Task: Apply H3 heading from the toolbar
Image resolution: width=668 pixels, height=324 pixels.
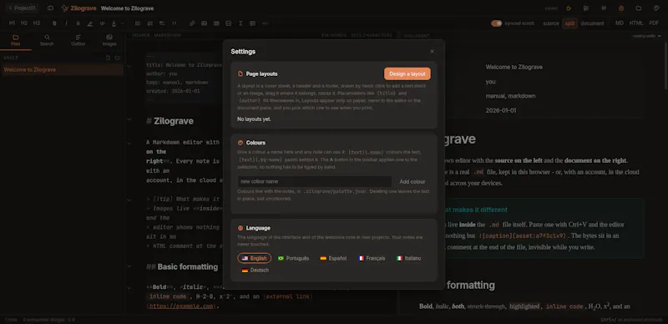Action: click(37, 23)
